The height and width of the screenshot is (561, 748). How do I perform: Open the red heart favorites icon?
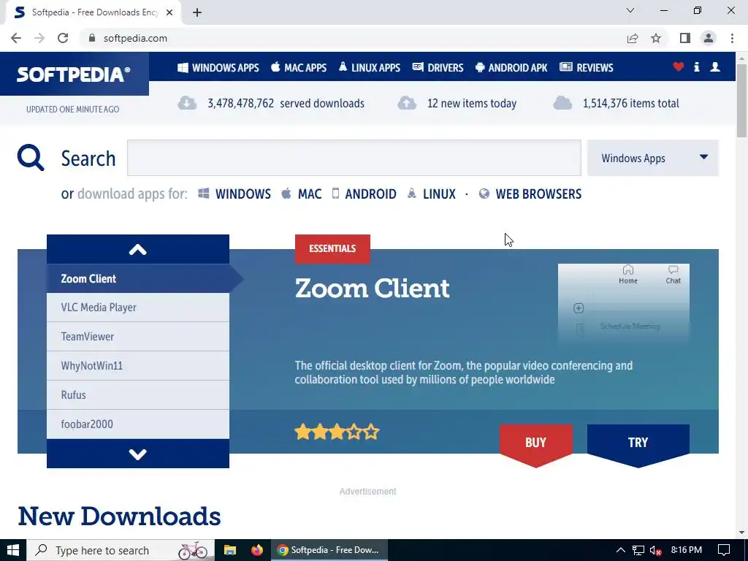tap(678, 67)
